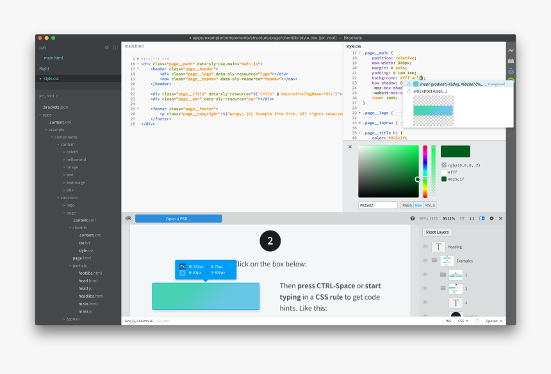This screenshot has width=551, height=374.
Task: Set Extract zoom to FIT
Action: click(462, 218)
